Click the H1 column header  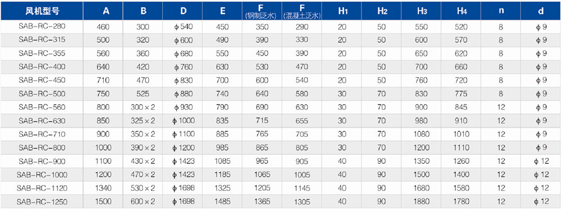pos(342,11)
